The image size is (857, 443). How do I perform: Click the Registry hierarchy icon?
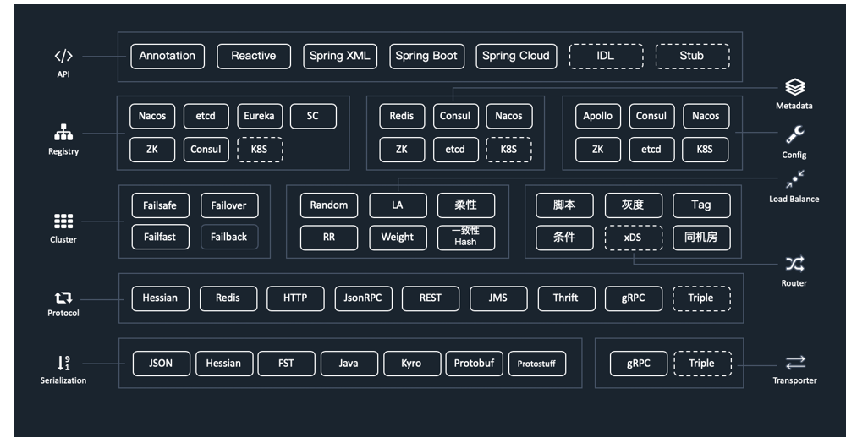point(63,132)
